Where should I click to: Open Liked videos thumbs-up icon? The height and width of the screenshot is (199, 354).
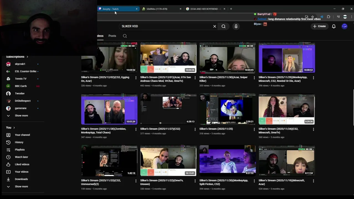click(8, 164)
